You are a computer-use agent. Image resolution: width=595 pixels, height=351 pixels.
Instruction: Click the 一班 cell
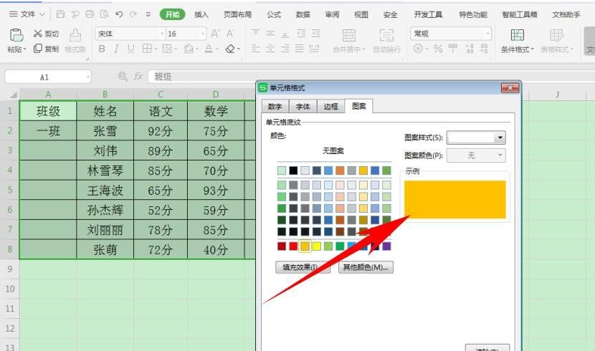pos(48,131)
